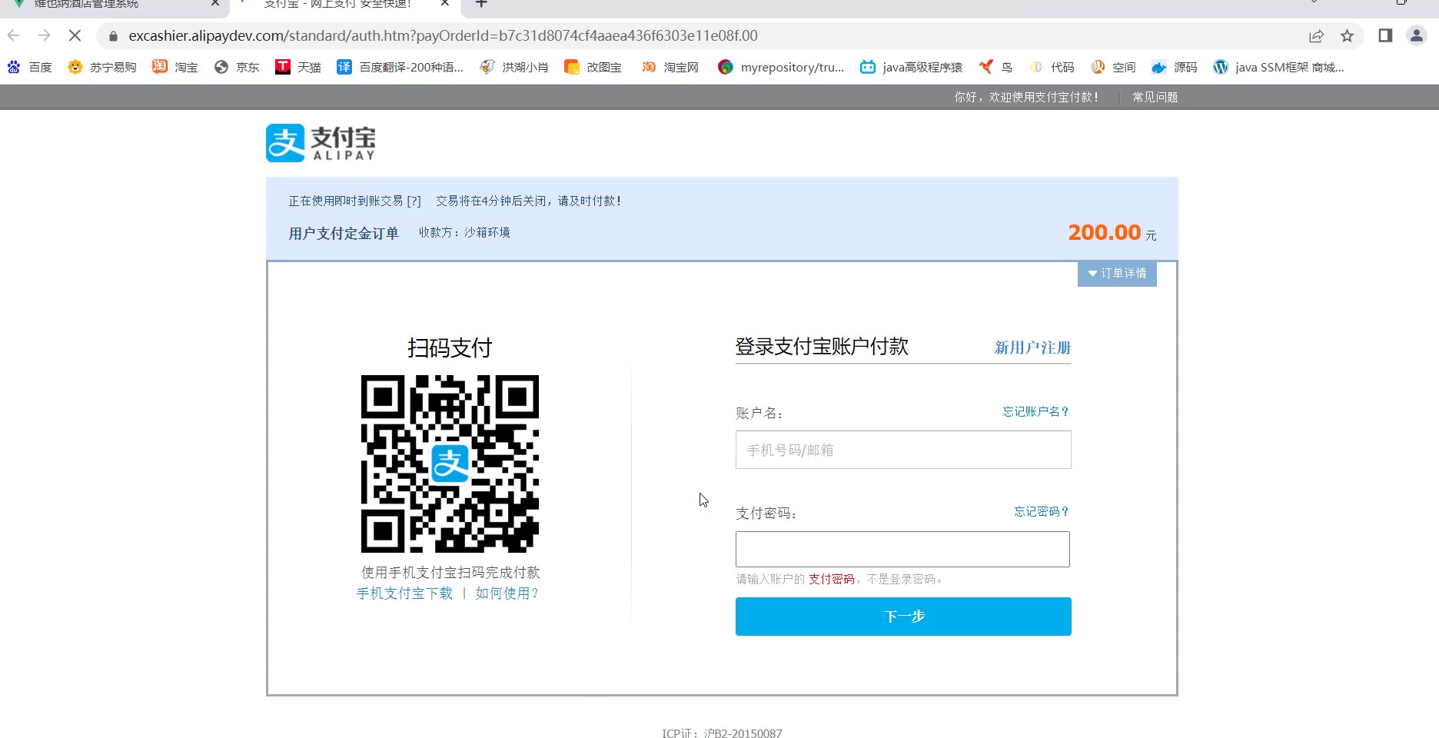Close the 支付宝 payment tab
This screenshot has height=738, width=1439.
(444, 3)
